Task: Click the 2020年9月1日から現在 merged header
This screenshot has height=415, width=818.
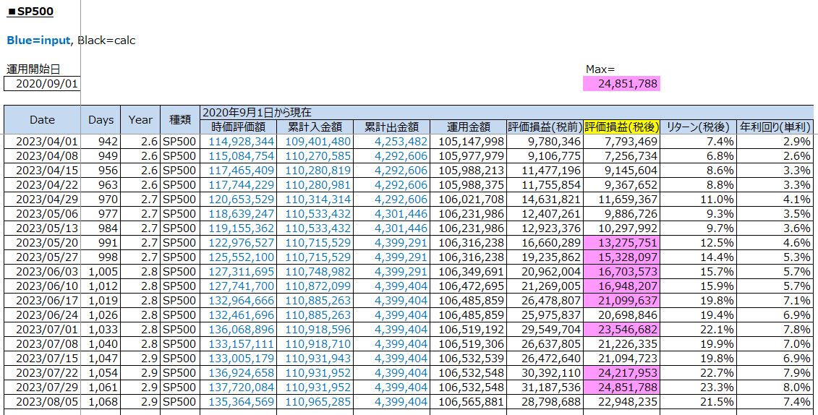Action: (x=257, y=112)
